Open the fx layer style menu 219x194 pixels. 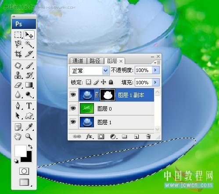click(x=89, y=137)
